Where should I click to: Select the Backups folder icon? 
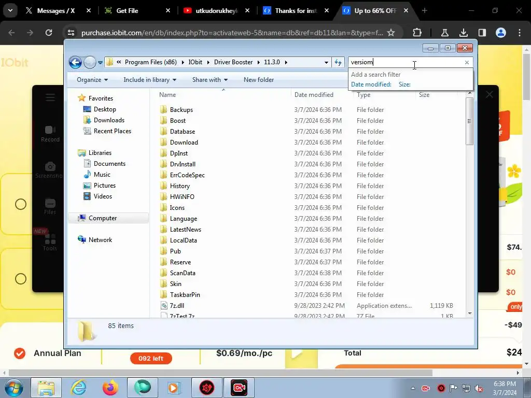[x=163, y=109]
